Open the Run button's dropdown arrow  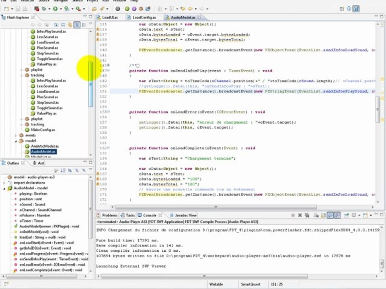61,9
